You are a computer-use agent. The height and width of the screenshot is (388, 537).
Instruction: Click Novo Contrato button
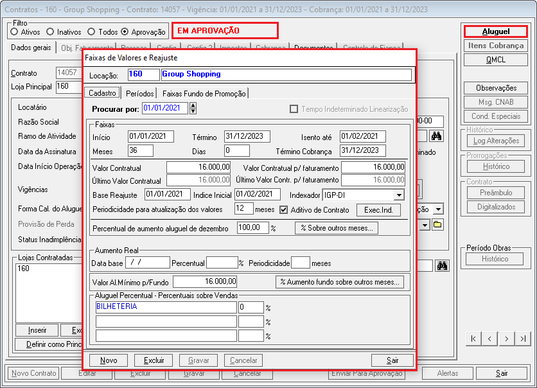tap(33, 373)
